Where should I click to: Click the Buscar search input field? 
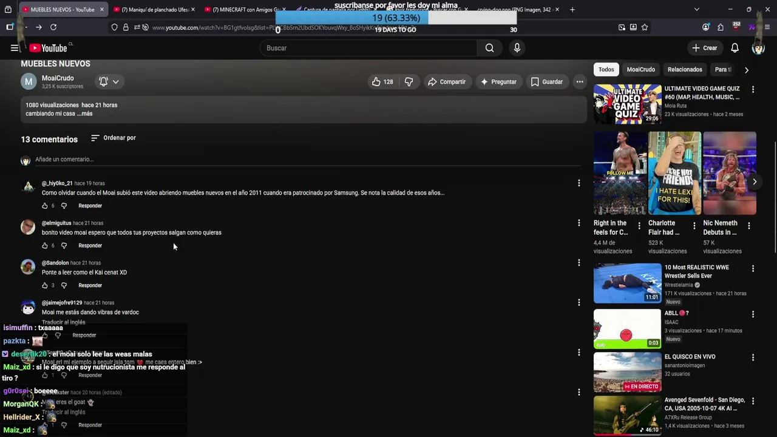[x=368, y=48]
